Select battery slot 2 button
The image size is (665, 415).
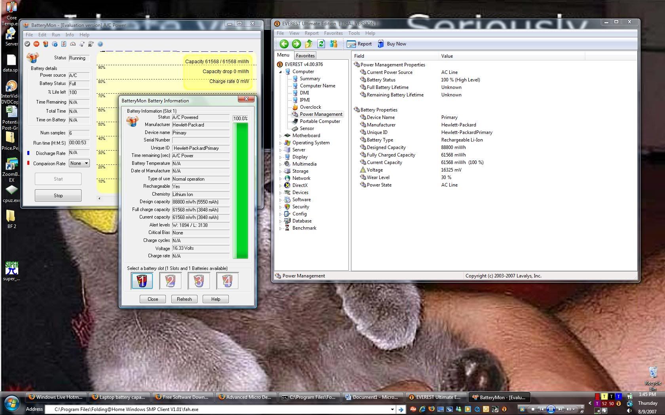pyautogui.click(x=170, y=281)
